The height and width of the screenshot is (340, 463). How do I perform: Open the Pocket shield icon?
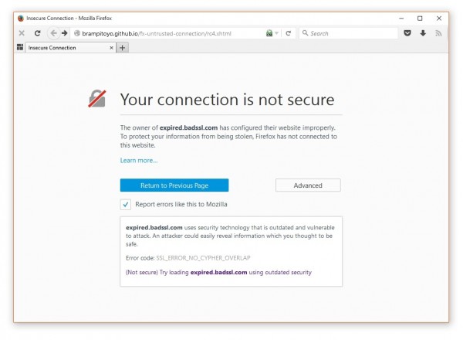pyautogui.click(x=407, y=33)
